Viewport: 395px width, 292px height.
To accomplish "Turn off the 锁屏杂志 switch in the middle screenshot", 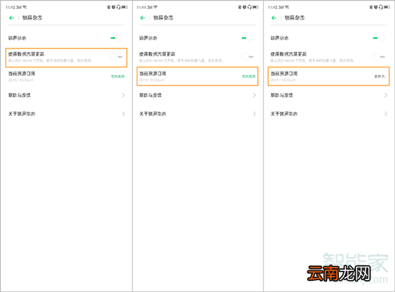I will pos(248,38).
